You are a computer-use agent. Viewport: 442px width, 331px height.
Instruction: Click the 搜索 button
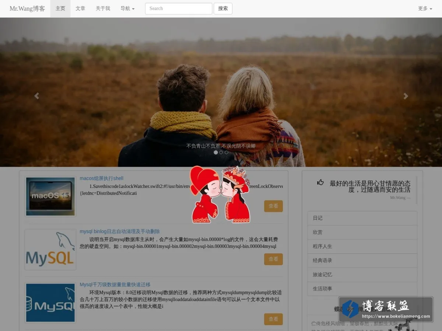[x=223, y=8]
